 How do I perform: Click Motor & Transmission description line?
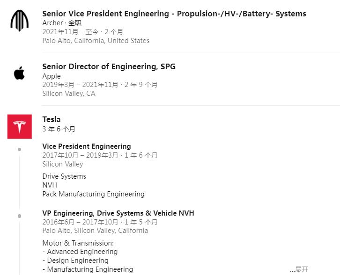78,243
